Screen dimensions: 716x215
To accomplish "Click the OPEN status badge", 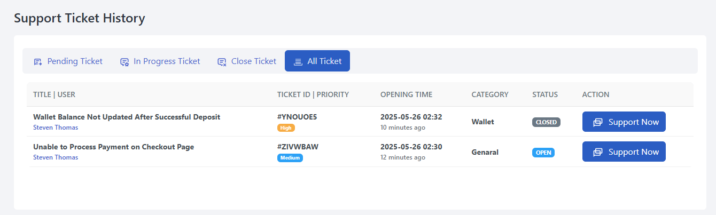I will coord(543,153).
